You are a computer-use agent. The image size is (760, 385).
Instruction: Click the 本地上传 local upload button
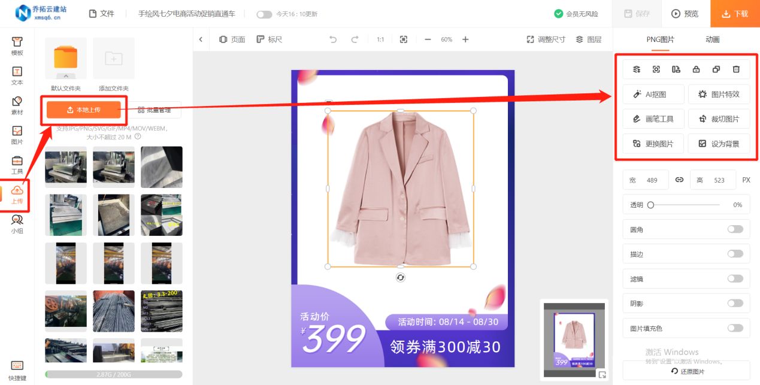click(x=84, y=110)
